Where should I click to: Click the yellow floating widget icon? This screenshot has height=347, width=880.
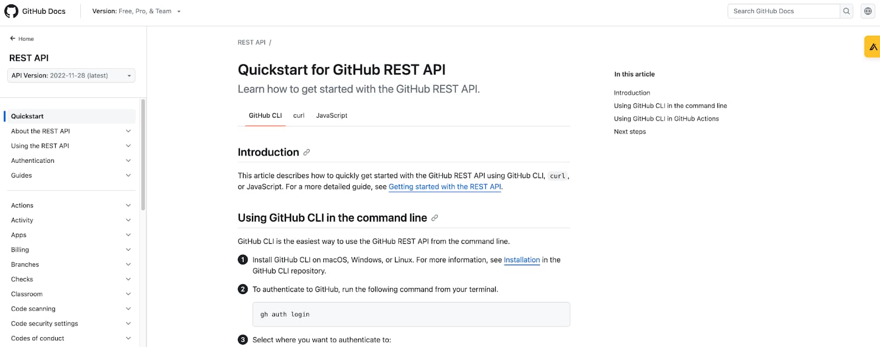[x=873, y=47]
